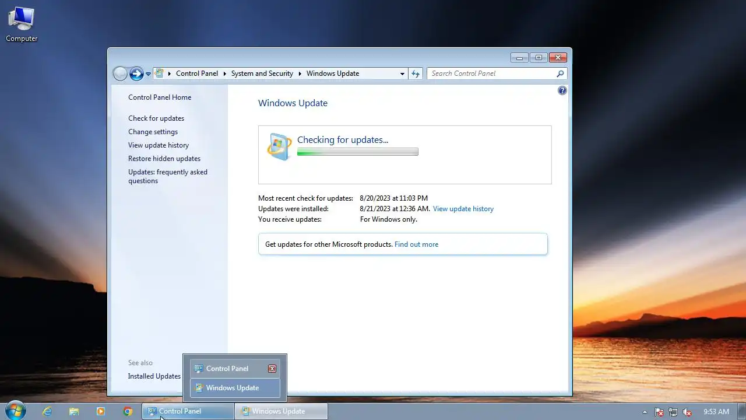Click the 8/20/2023 at 11:03 PM value
Viewport: 746px width, 420px height.
(x=394, y=198)
